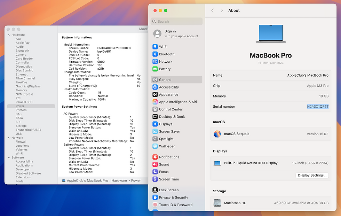Open Thunderbolt/USB4 hardware entry

(29, 130)
